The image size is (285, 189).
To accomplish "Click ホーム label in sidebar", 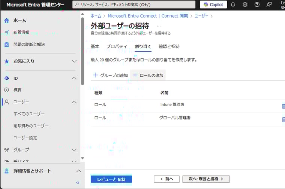I will pyautogui.click(x=19, y=21).
